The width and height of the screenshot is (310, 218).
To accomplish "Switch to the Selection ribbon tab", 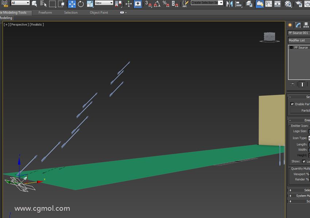I will (x=71, y=12).
